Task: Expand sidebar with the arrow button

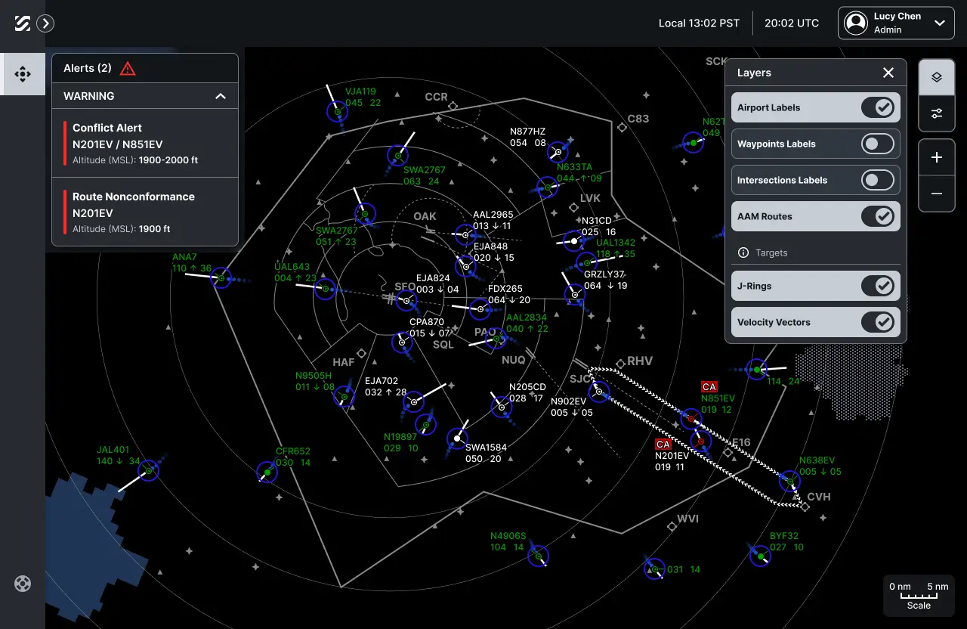Action: pyautogui.click(x=45, y=23)
